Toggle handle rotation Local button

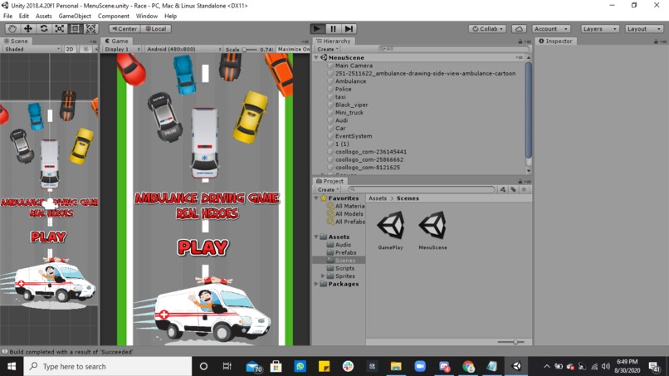[x=156, y=28]
